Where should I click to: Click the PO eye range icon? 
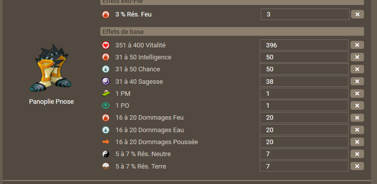(x=105, y=105)
